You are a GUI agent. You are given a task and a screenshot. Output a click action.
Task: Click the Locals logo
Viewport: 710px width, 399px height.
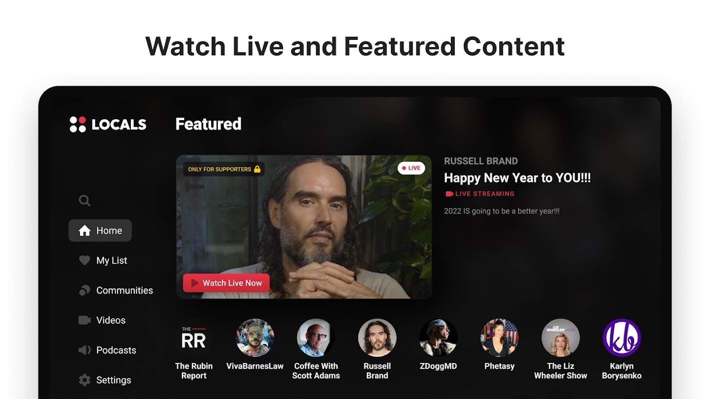pos(108,124)
